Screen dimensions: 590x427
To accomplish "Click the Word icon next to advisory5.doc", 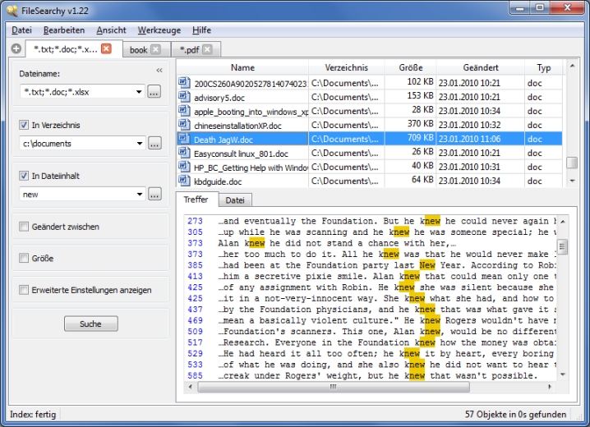I will pos(184,97).
